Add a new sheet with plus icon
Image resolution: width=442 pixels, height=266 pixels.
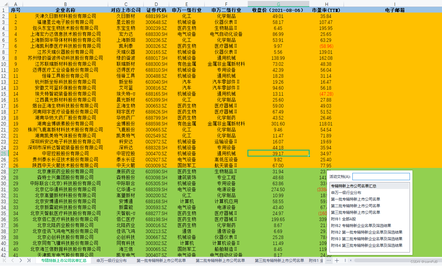pyautogui.click(x=337, y=260)
